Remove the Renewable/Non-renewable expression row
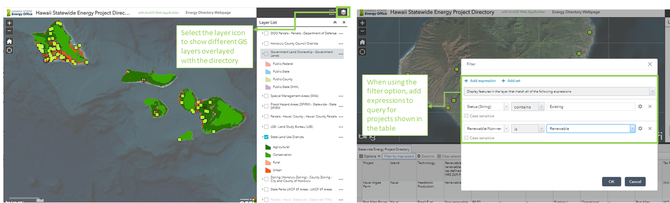The image size is (670, 203). (649, 128)
